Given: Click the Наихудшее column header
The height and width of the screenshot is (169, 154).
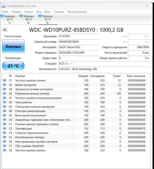Looking at the screenshot, I should [x=97, y=76].
